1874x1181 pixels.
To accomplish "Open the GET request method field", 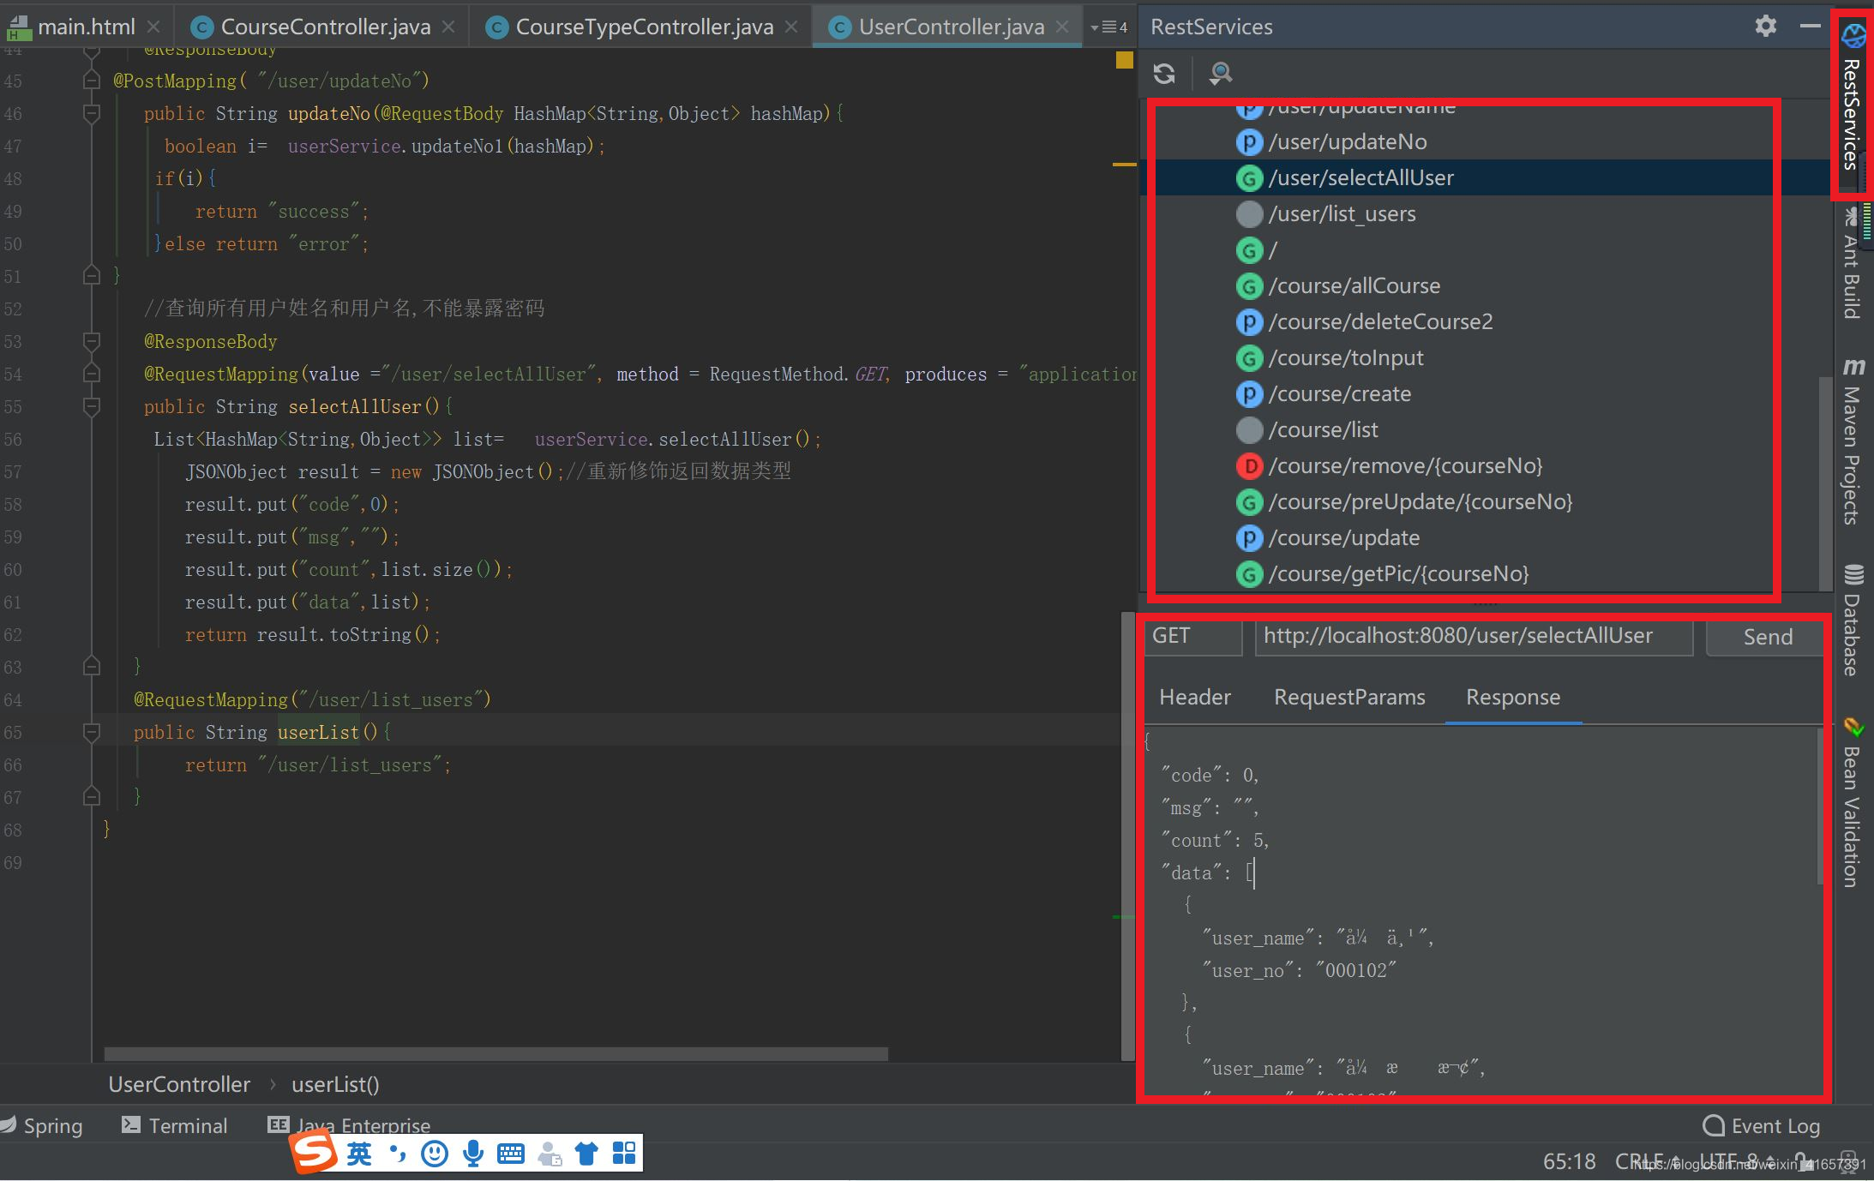I will pyautogui.click(x=1193, y=637).
